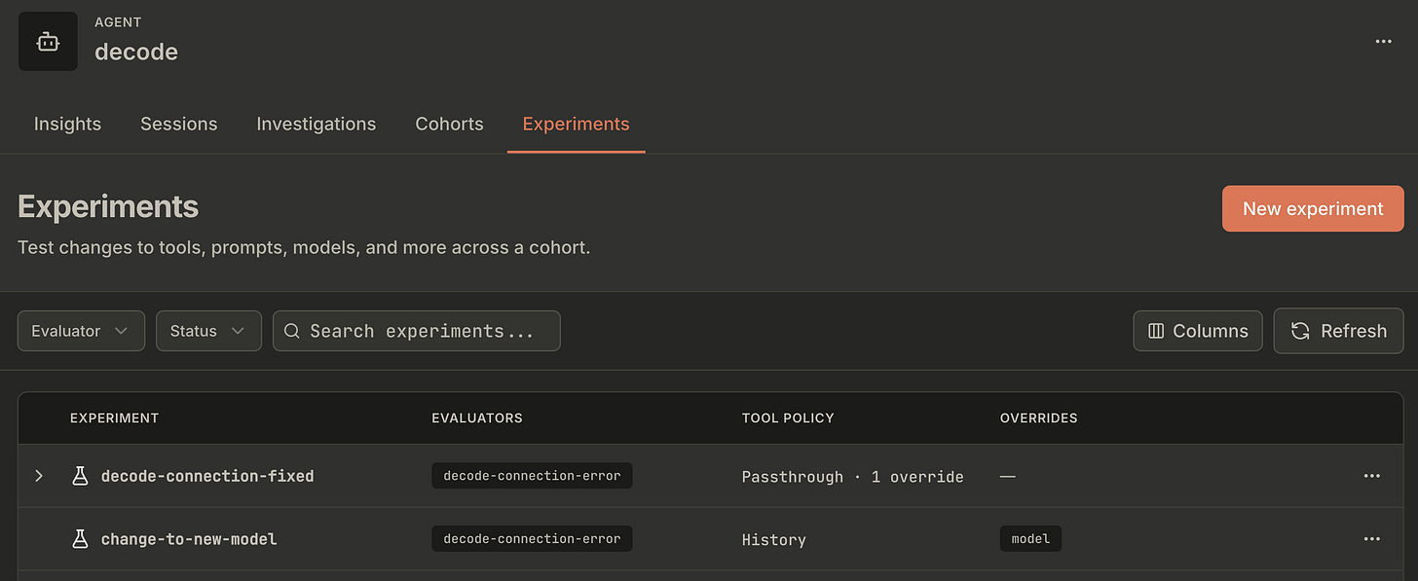The image size is (1418, 581).
Task: Open row options for change-to-new-model experiment
Action: 1371,538
